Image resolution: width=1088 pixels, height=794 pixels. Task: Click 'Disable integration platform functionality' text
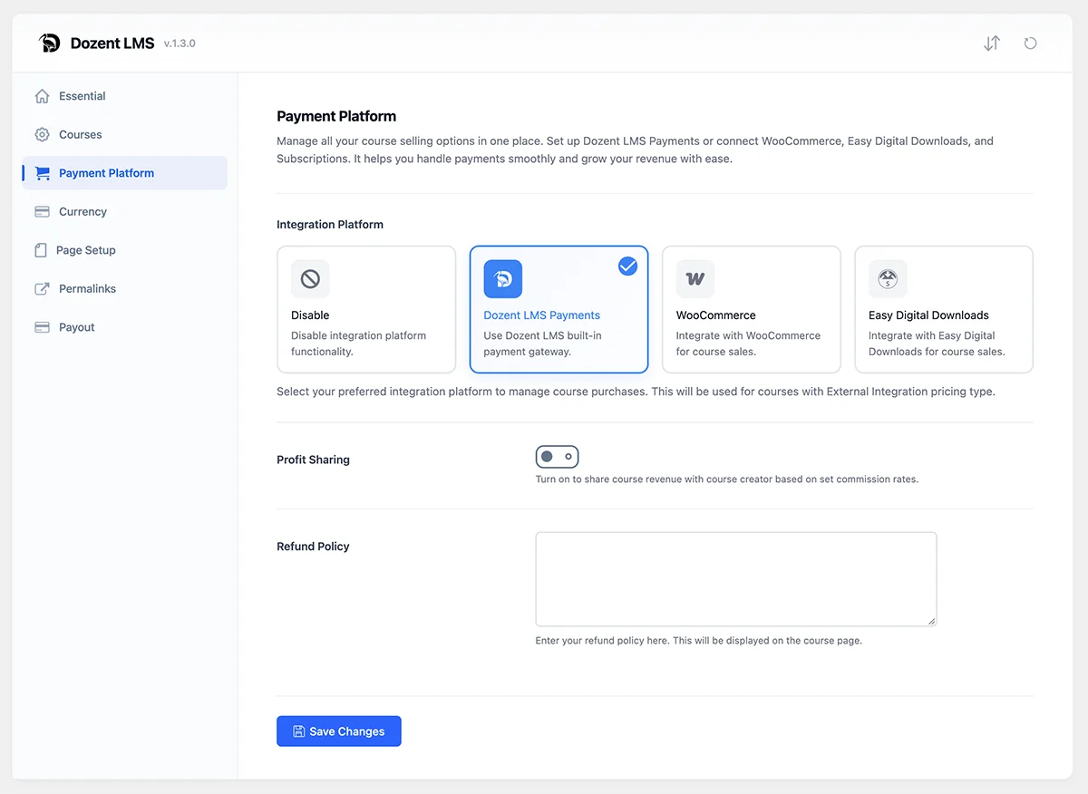358,344
